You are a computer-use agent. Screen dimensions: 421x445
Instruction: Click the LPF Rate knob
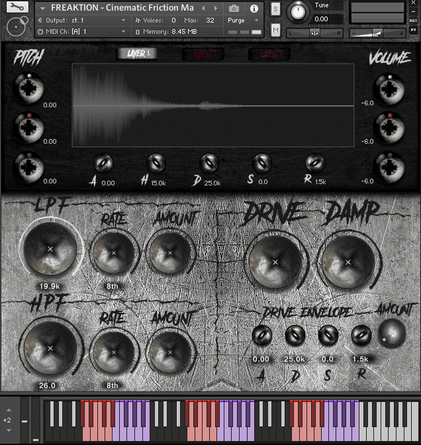tap(114, 253)
